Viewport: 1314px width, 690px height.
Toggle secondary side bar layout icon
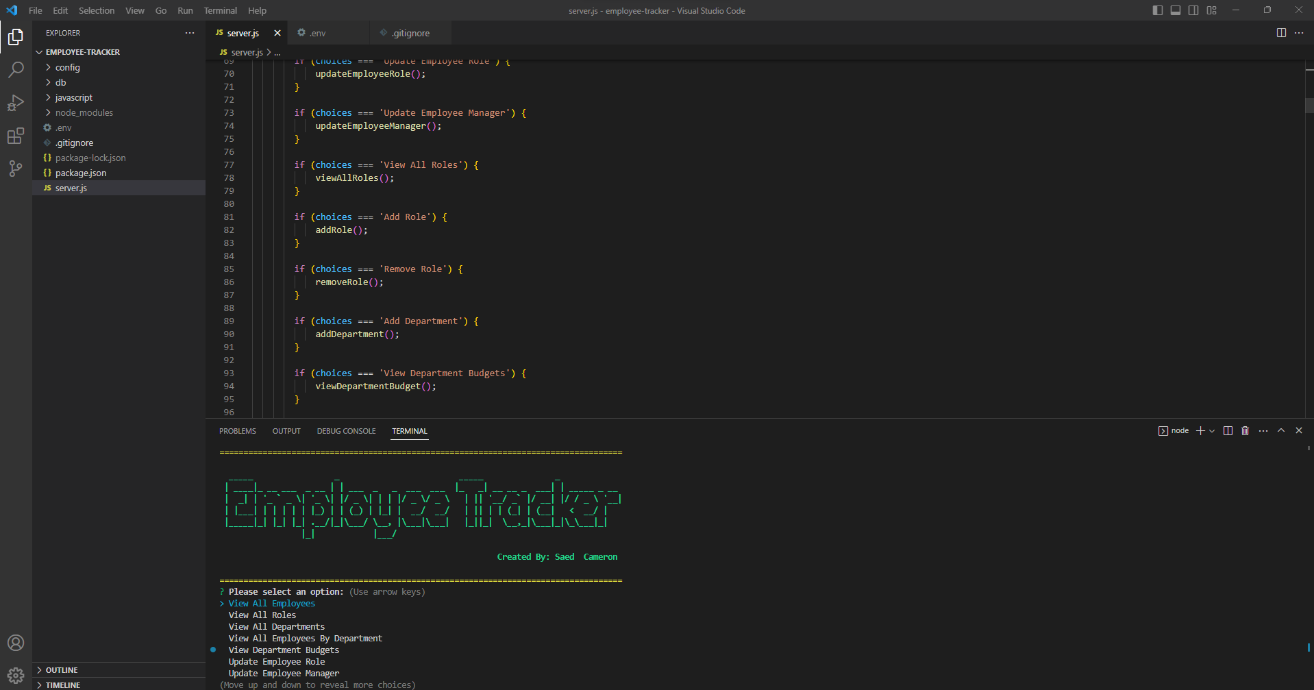coord(1193,10)
